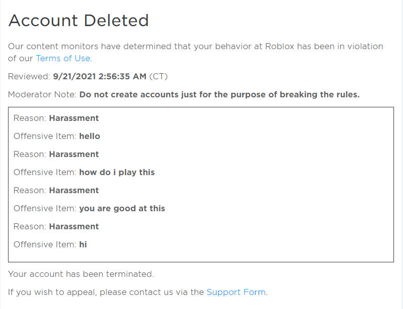Image resolution: width=403 pixels, height=309 pixels.
Task: Click the second Reason: Harassment line
Action: 56,154
